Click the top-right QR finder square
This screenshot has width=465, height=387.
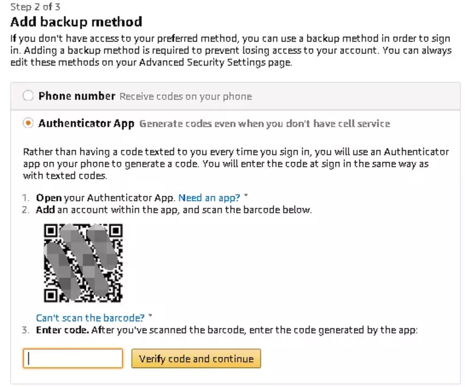(x=116, y=231)
